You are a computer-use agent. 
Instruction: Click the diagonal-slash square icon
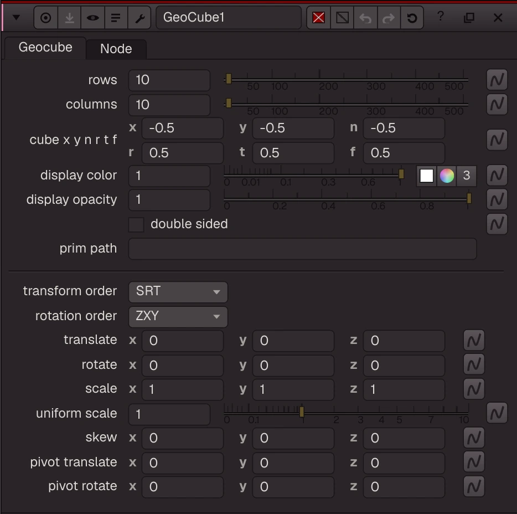342,18
